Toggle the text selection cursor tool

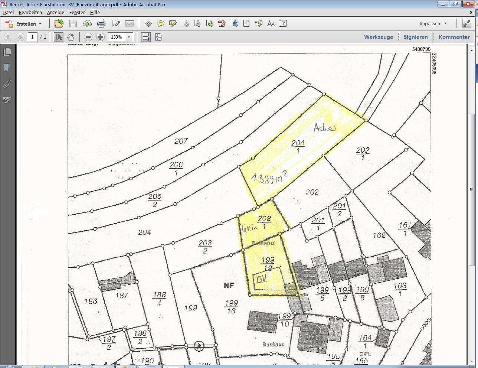pyautogui.click(x=58, y=37)
